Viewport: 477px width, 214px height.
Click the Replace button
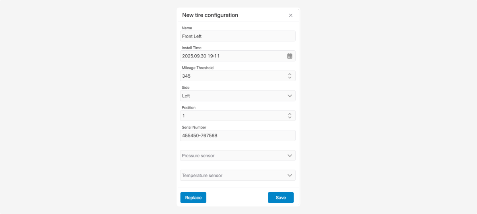point(193,198)
